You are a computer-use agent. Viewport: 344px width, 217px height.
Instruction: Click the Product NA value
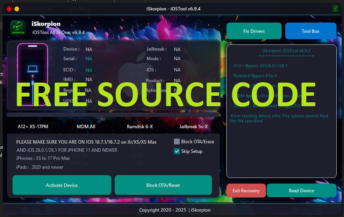coord(177,81)
